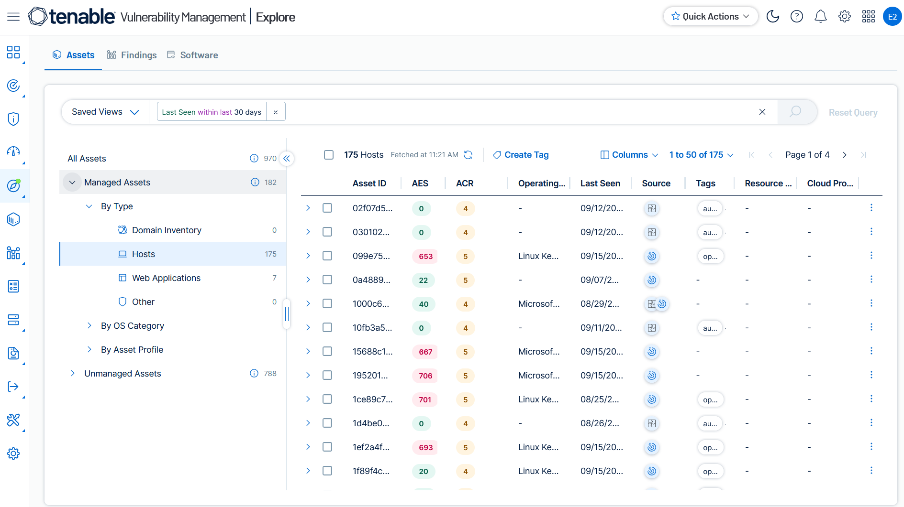This screenshot has width=904, height=507.
Task: Open settings gear in top bar
Action: (844, 17)
